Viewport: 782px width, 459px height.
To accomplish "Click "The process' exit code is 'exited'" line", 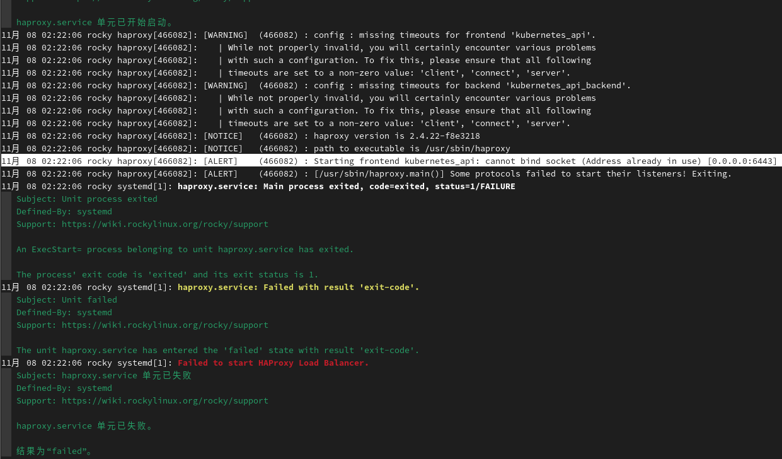I will 168,274.
